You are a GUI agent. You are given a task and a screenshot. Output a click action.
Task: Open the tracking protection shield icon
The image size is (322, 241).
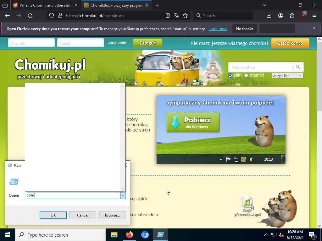[x=52, y=16]
